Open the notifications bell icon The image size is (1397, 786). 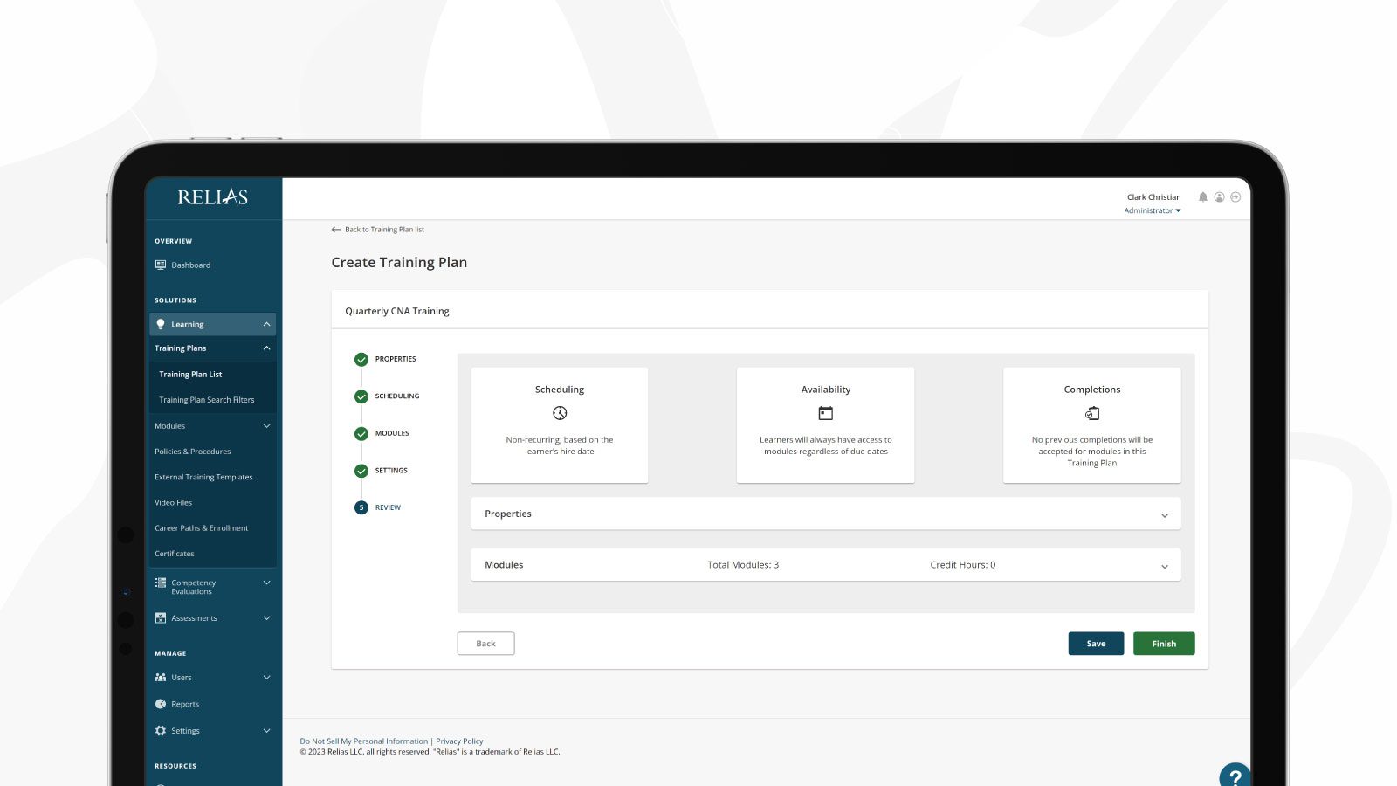[1202, 197]
